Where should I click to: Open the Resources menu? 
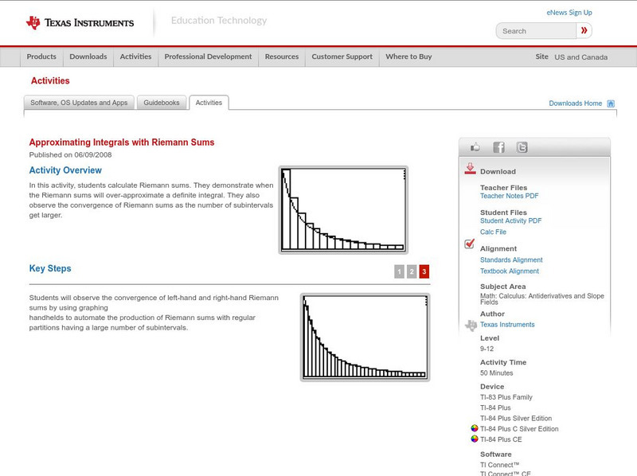tap(282, 57)
